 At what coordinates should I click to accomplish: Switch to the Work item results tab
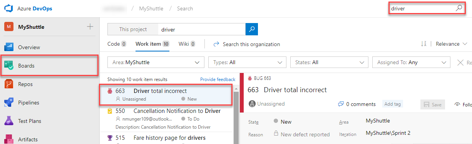[x=152, y=44]
